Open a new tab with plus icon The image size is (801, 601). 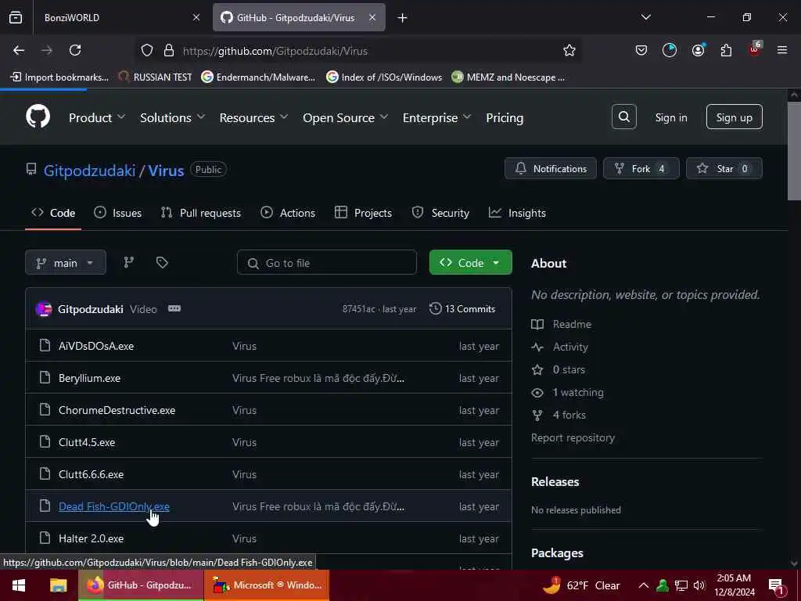click(x=403, y=18)
